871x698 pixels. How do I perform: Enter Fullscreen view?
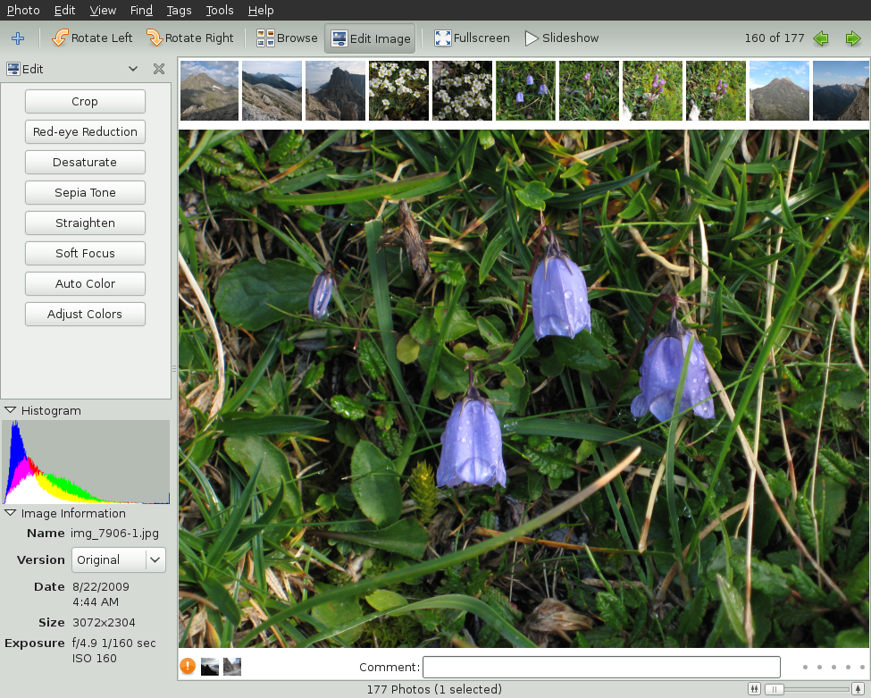472,38
